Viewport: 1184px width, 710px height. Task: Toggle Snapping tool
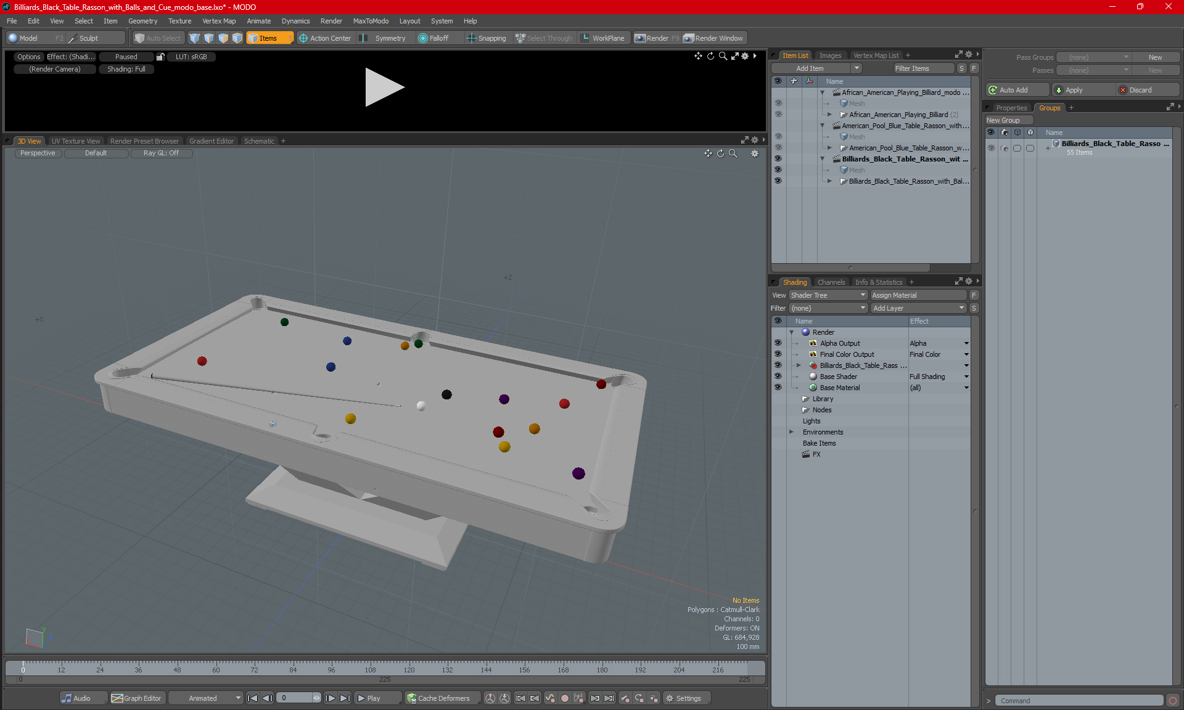click(x=486, y=38)
